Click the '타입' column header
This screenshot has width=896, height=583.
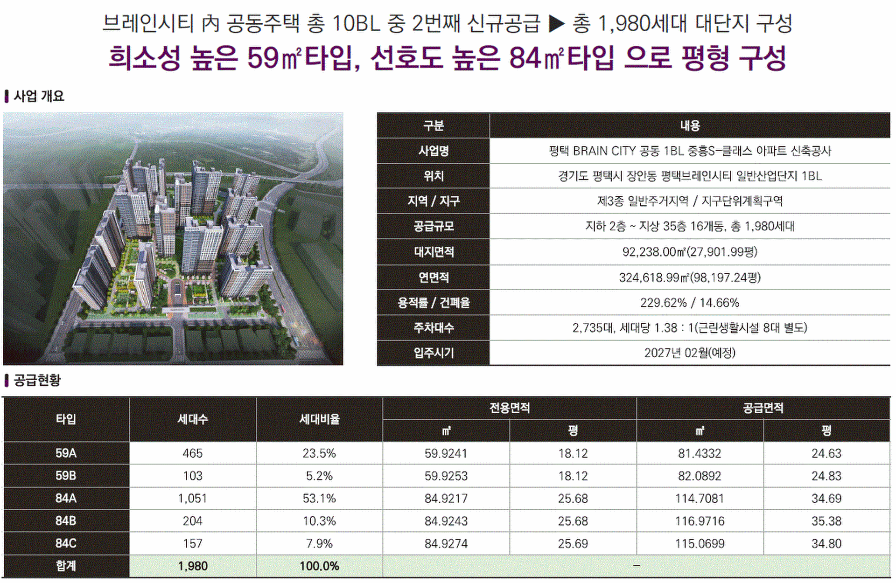pyautogui.click(x=66, y=419)
